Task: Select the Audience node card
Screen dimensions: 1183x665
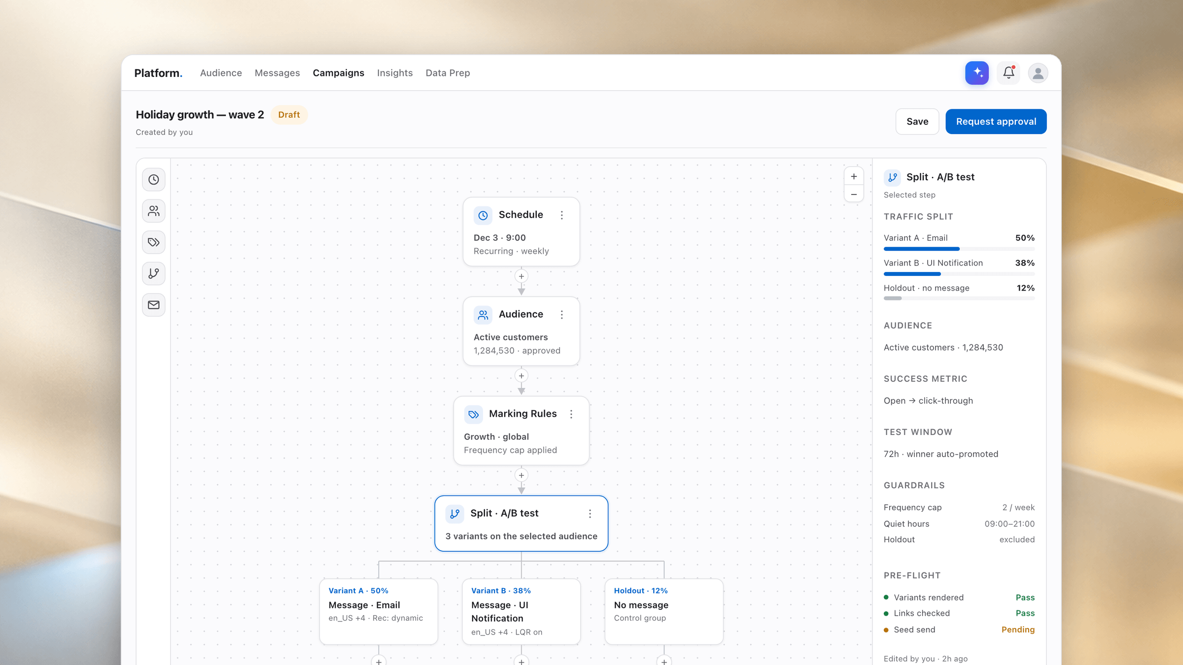Action: 522,332
